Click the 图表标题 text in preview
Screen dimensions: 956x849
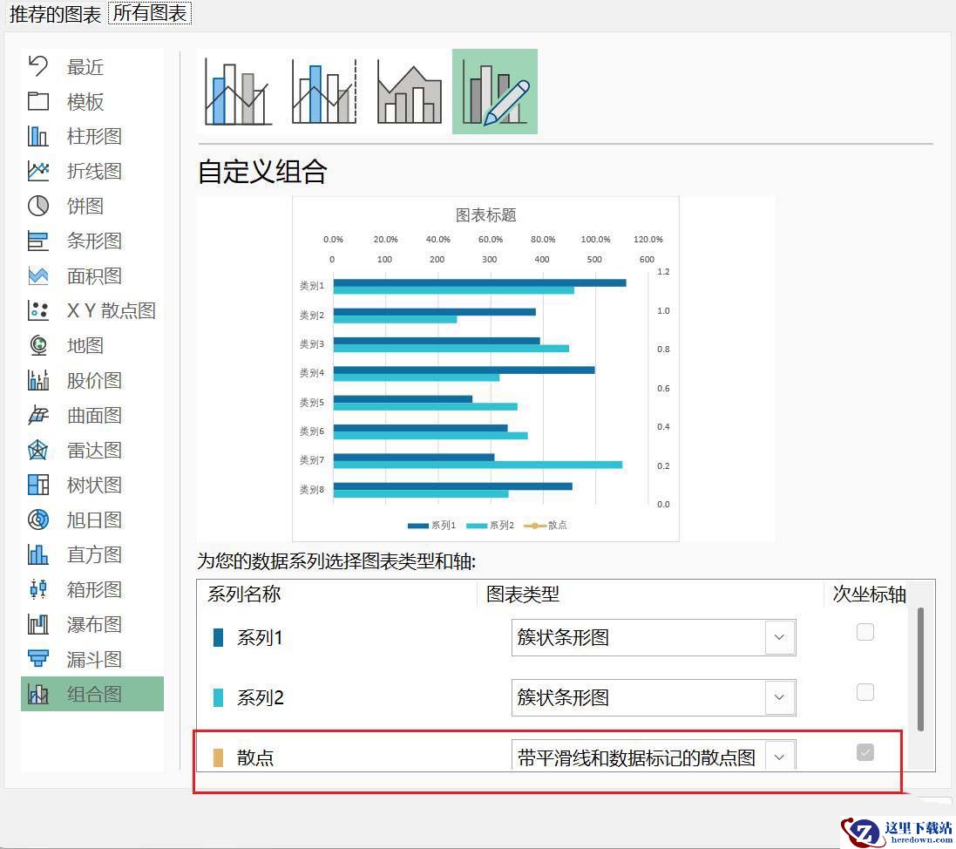tap(486, 215)
